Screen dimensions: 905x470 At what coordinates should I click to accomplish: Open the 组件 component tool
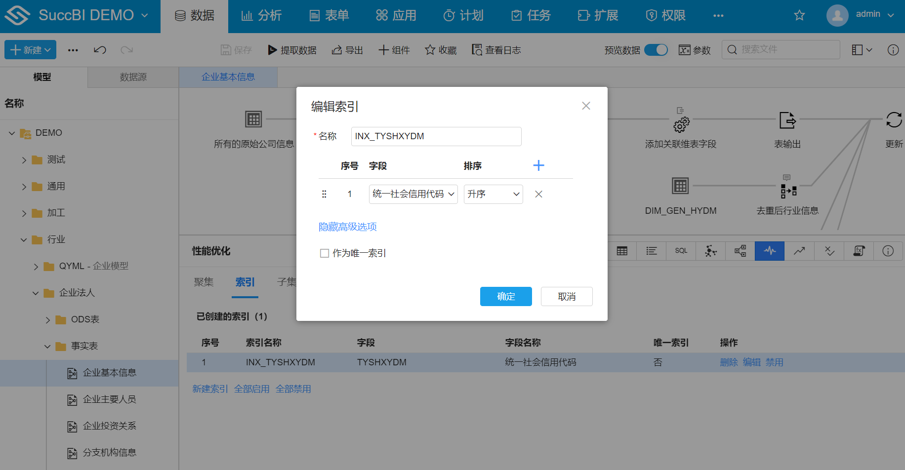click(394, 49)
